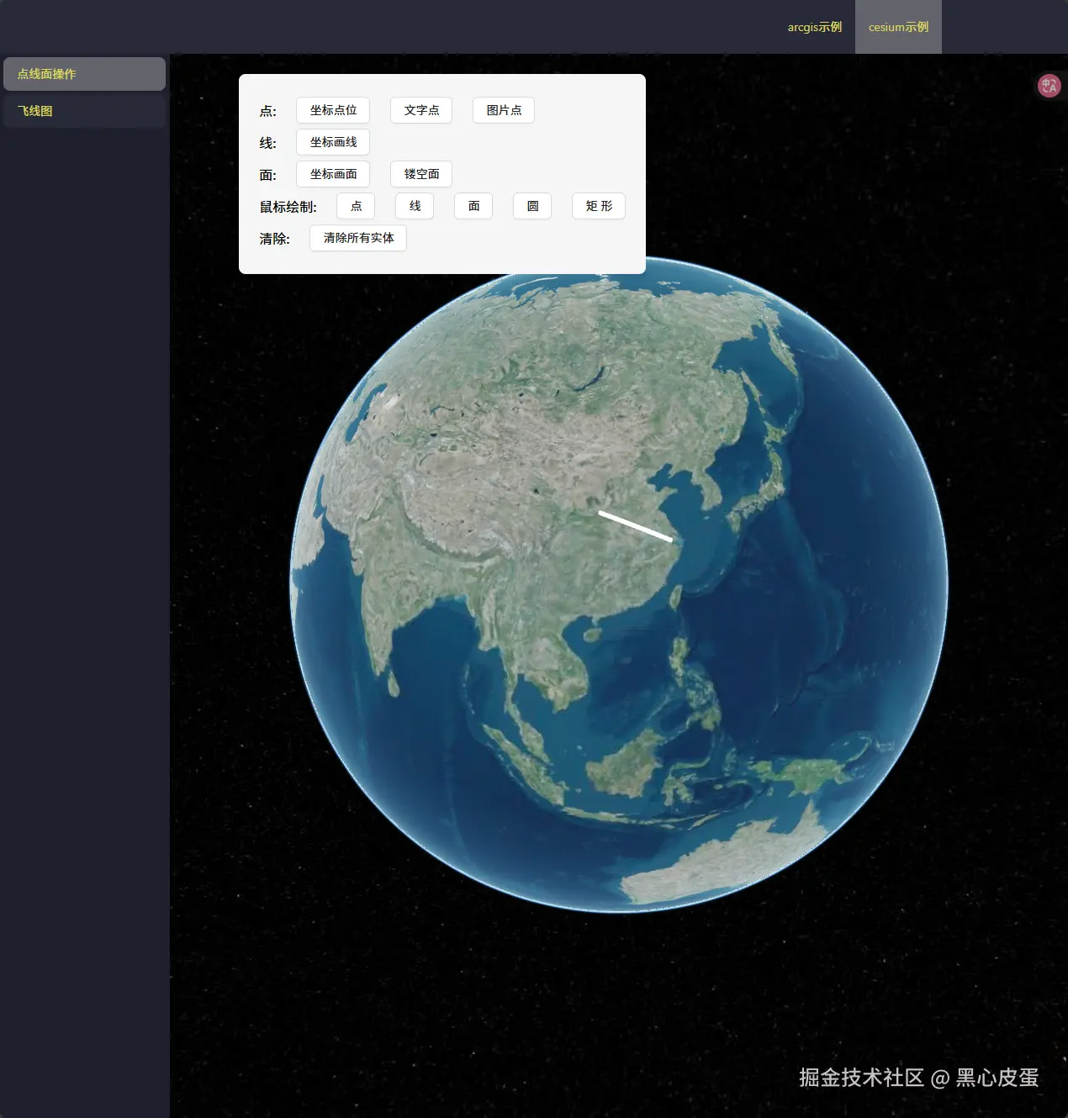Viewport: 1068px width, 1118px height.
Task: Start mouse drawing of a 矩形
Action: 599,206
